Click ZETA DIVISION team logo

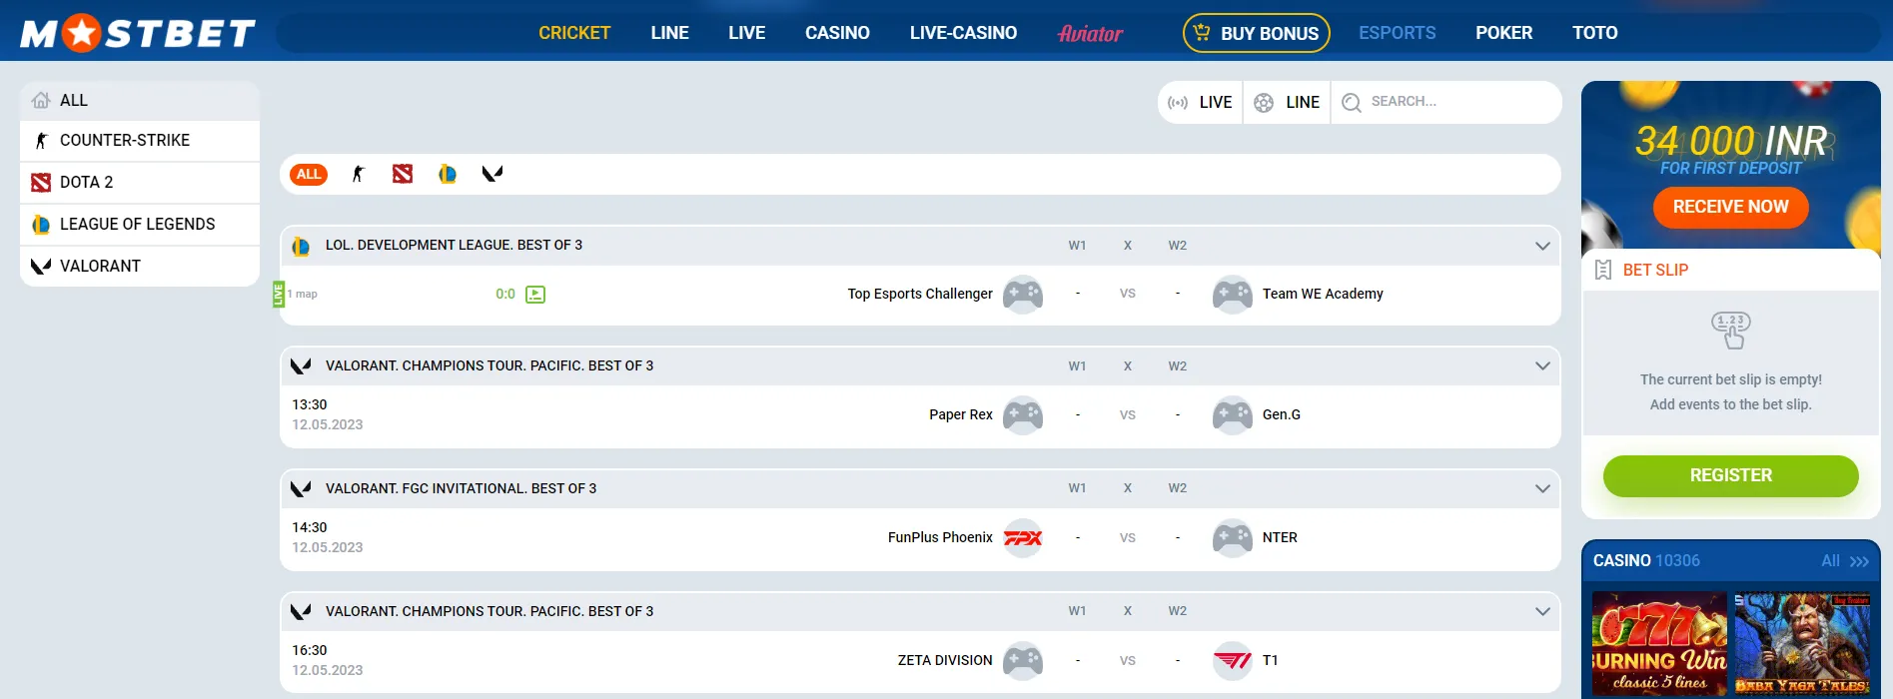coord(1023,661)
